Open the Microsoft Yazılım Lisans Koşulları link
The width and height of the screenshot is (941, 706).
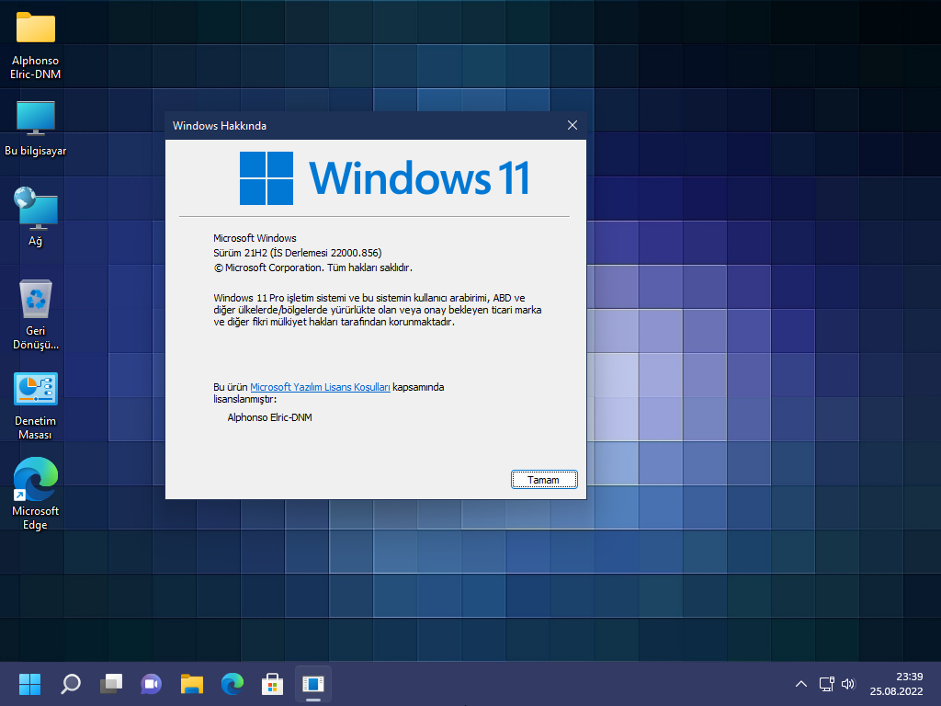[x=320, y=387]
